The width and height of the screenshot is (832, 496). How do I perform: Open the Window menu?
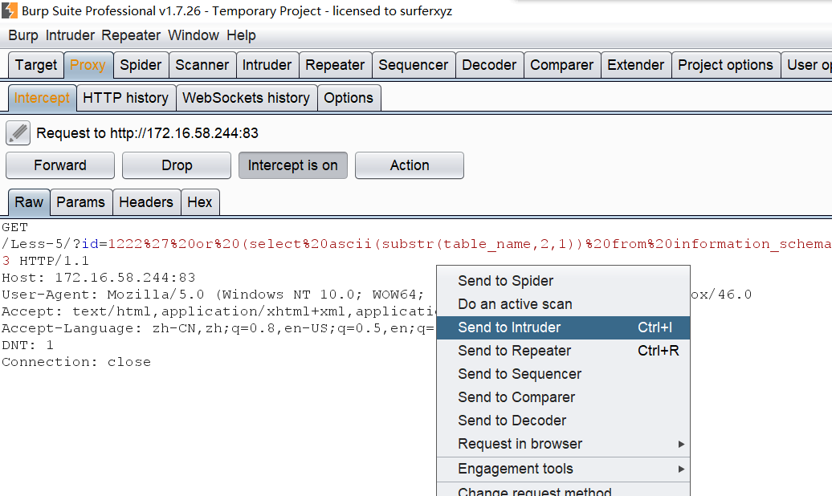click(x=193, y=35)
